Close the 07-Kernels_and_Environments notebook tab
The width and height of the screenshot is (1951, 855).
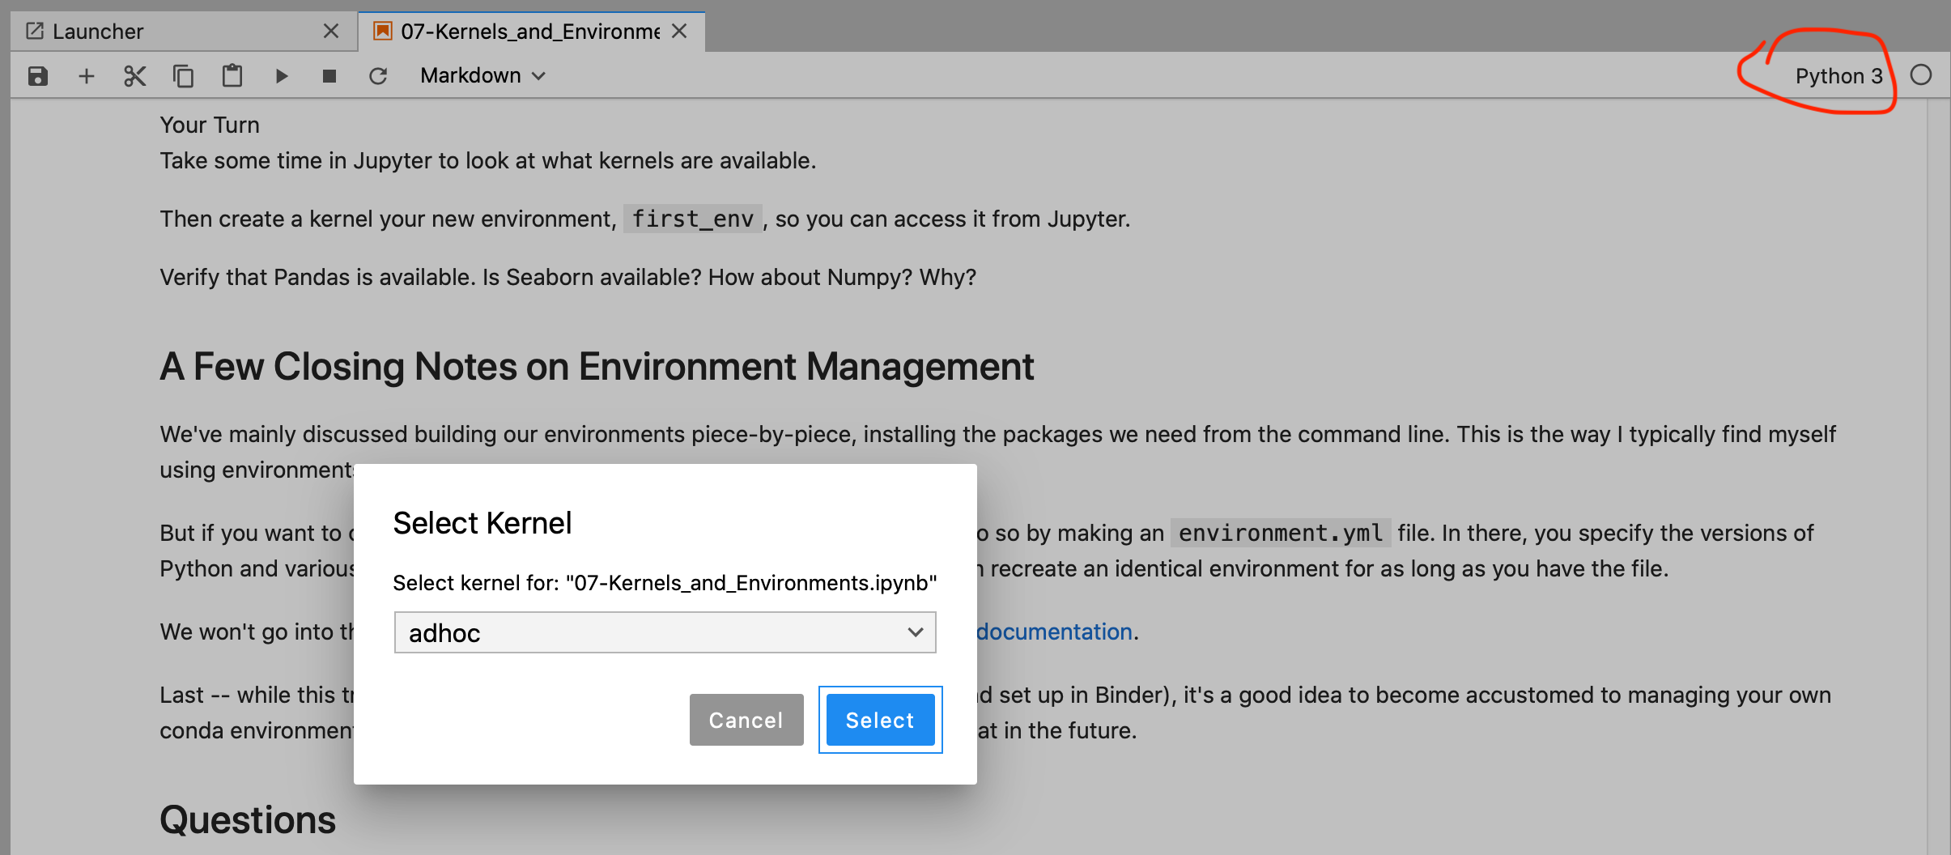[x=679, y=32]
